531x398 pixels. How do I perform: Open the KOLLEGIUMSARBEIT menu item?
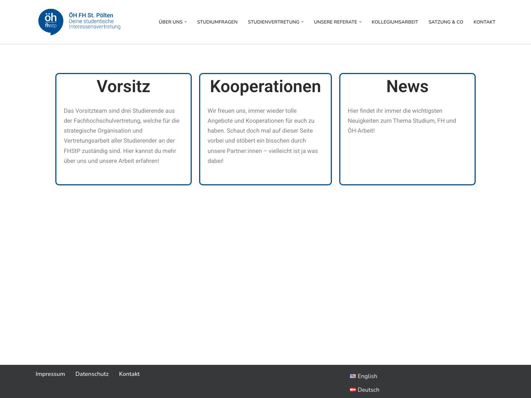point(395,22)
